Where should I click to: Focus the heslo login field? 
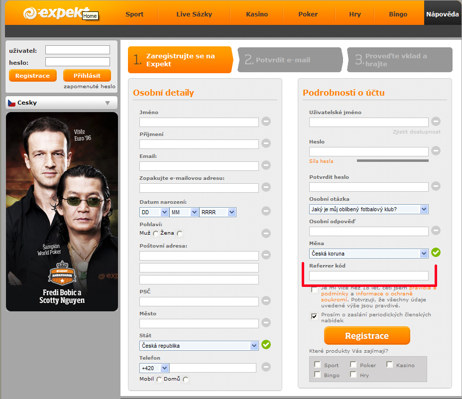pyautogui.click(x=78, y=62)
